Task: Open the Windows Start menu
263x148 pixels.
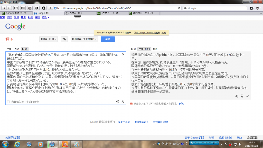Action: (5, 144)
